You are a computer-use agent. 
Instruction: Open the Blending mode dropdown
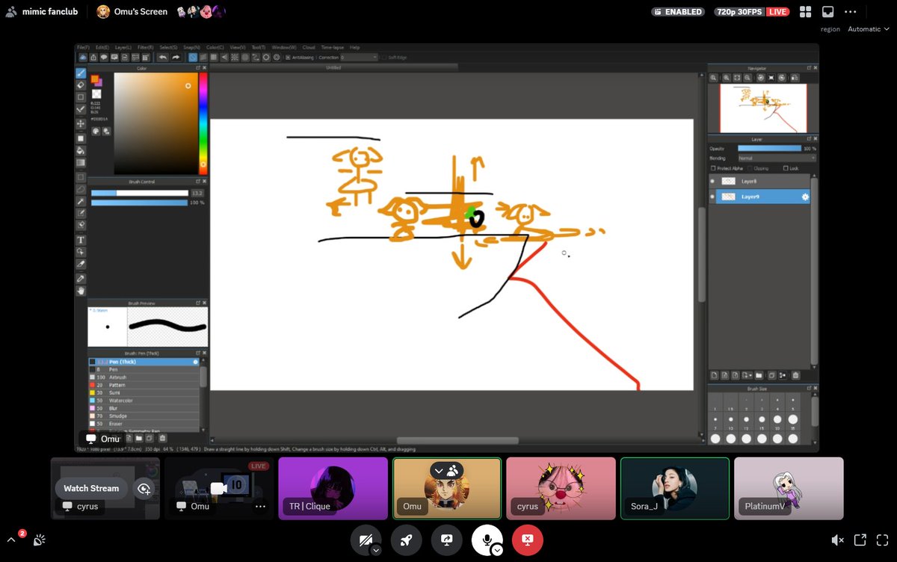(x=776, y=158)
